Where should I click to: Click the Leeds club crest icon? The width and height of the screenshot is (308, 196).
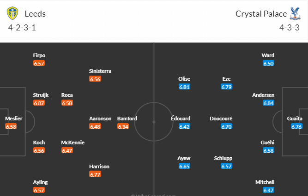tap(13, 14)
